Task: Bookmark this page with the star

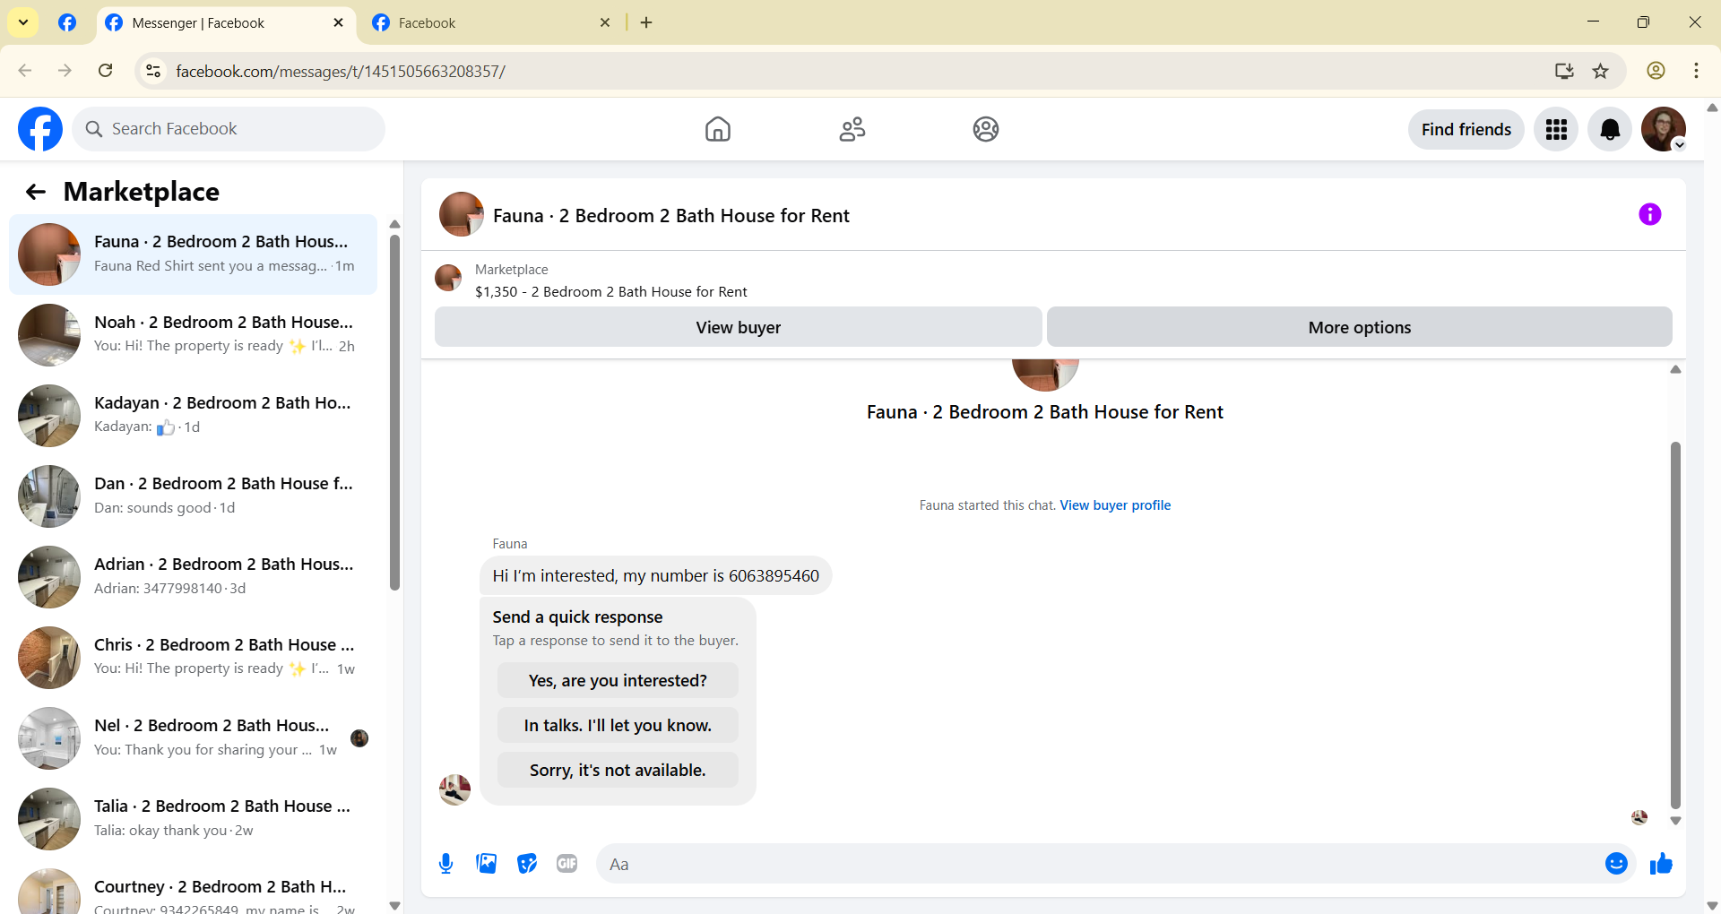Action: pos(1601,71)
